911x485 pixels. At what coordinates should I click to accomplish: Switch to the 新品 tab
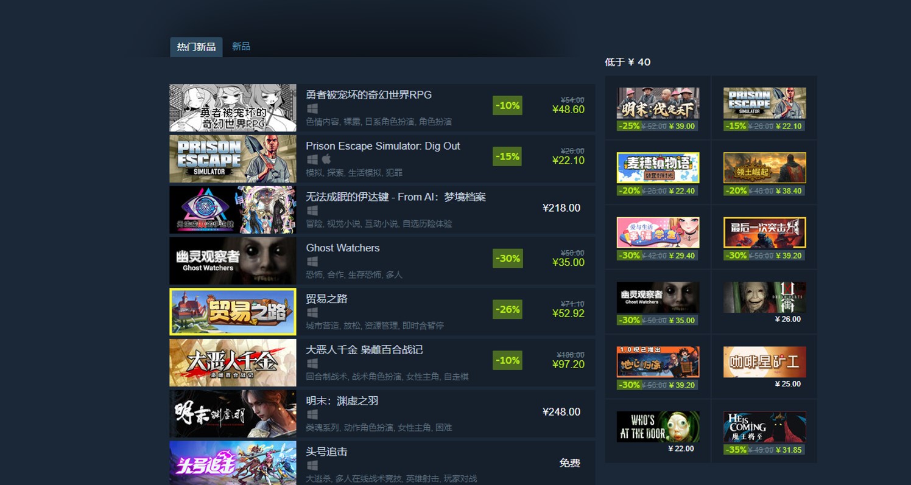point(241,46)
